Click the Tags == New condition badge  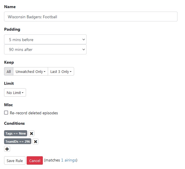click(16, 133)
